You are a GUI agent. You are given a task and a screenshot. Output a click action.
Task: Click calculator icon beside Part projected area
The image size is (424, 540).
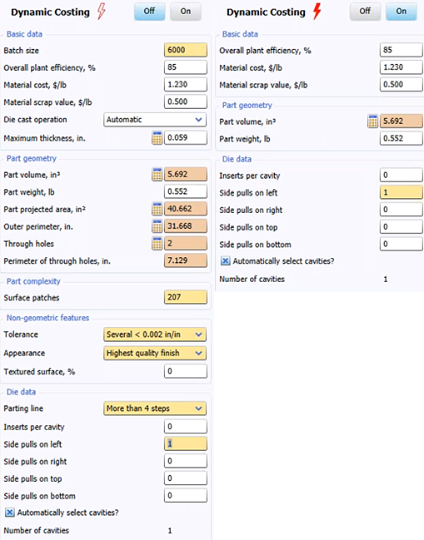coord(157,209)
